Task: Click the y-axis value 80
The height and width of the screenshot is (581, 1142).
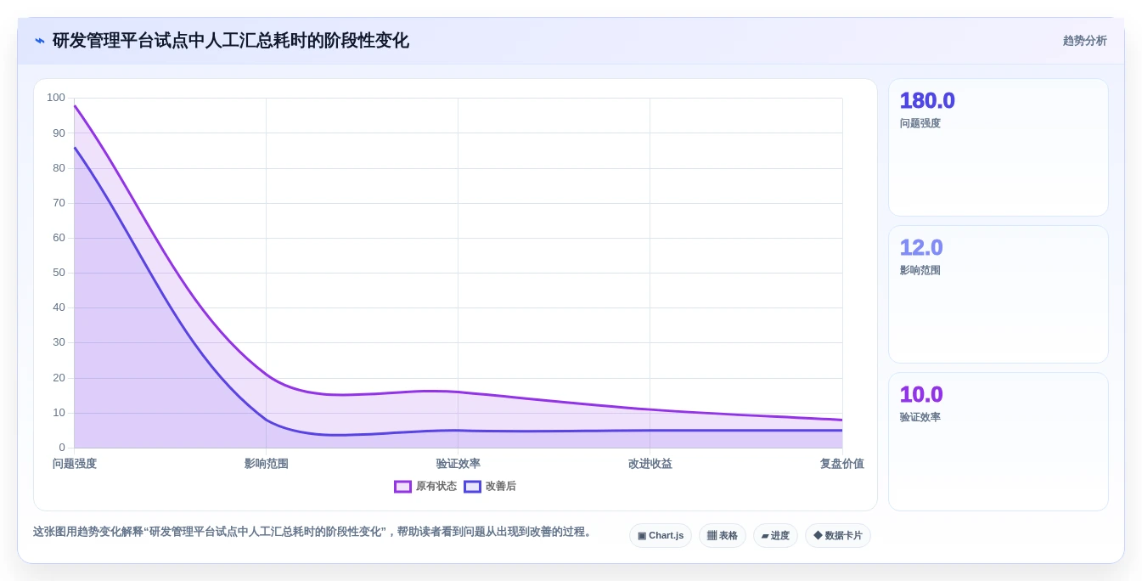Action: (x=59, y=168)
